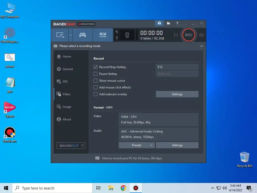Enable Pause Hotkey checkbox
The height and width of the screenshot is (193, 257).
pyautogui.click(x=95, y=74)
